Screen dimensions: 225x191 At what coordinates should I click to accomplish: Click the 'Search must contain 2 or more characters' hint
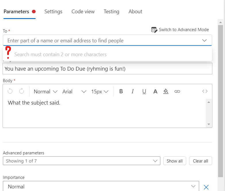click(x=60, y=54)
